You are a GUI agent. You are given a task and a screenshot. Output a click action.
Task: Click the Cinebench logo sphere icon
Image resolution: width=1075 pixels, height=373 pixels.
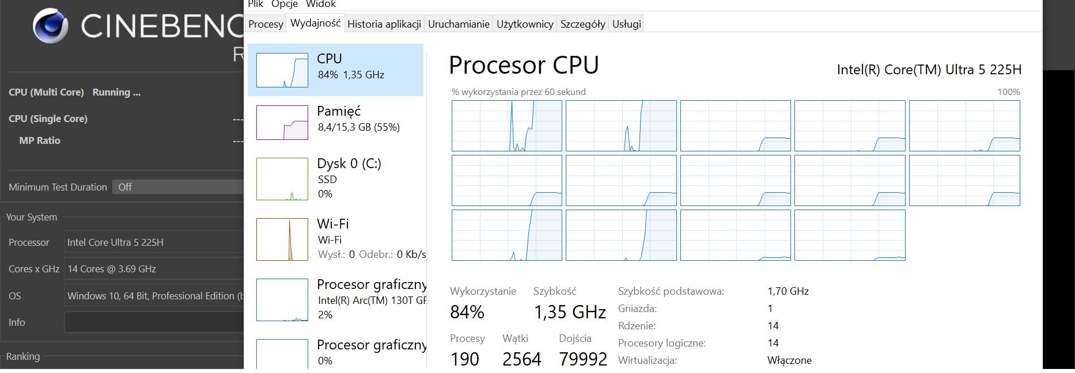point(50,26)
